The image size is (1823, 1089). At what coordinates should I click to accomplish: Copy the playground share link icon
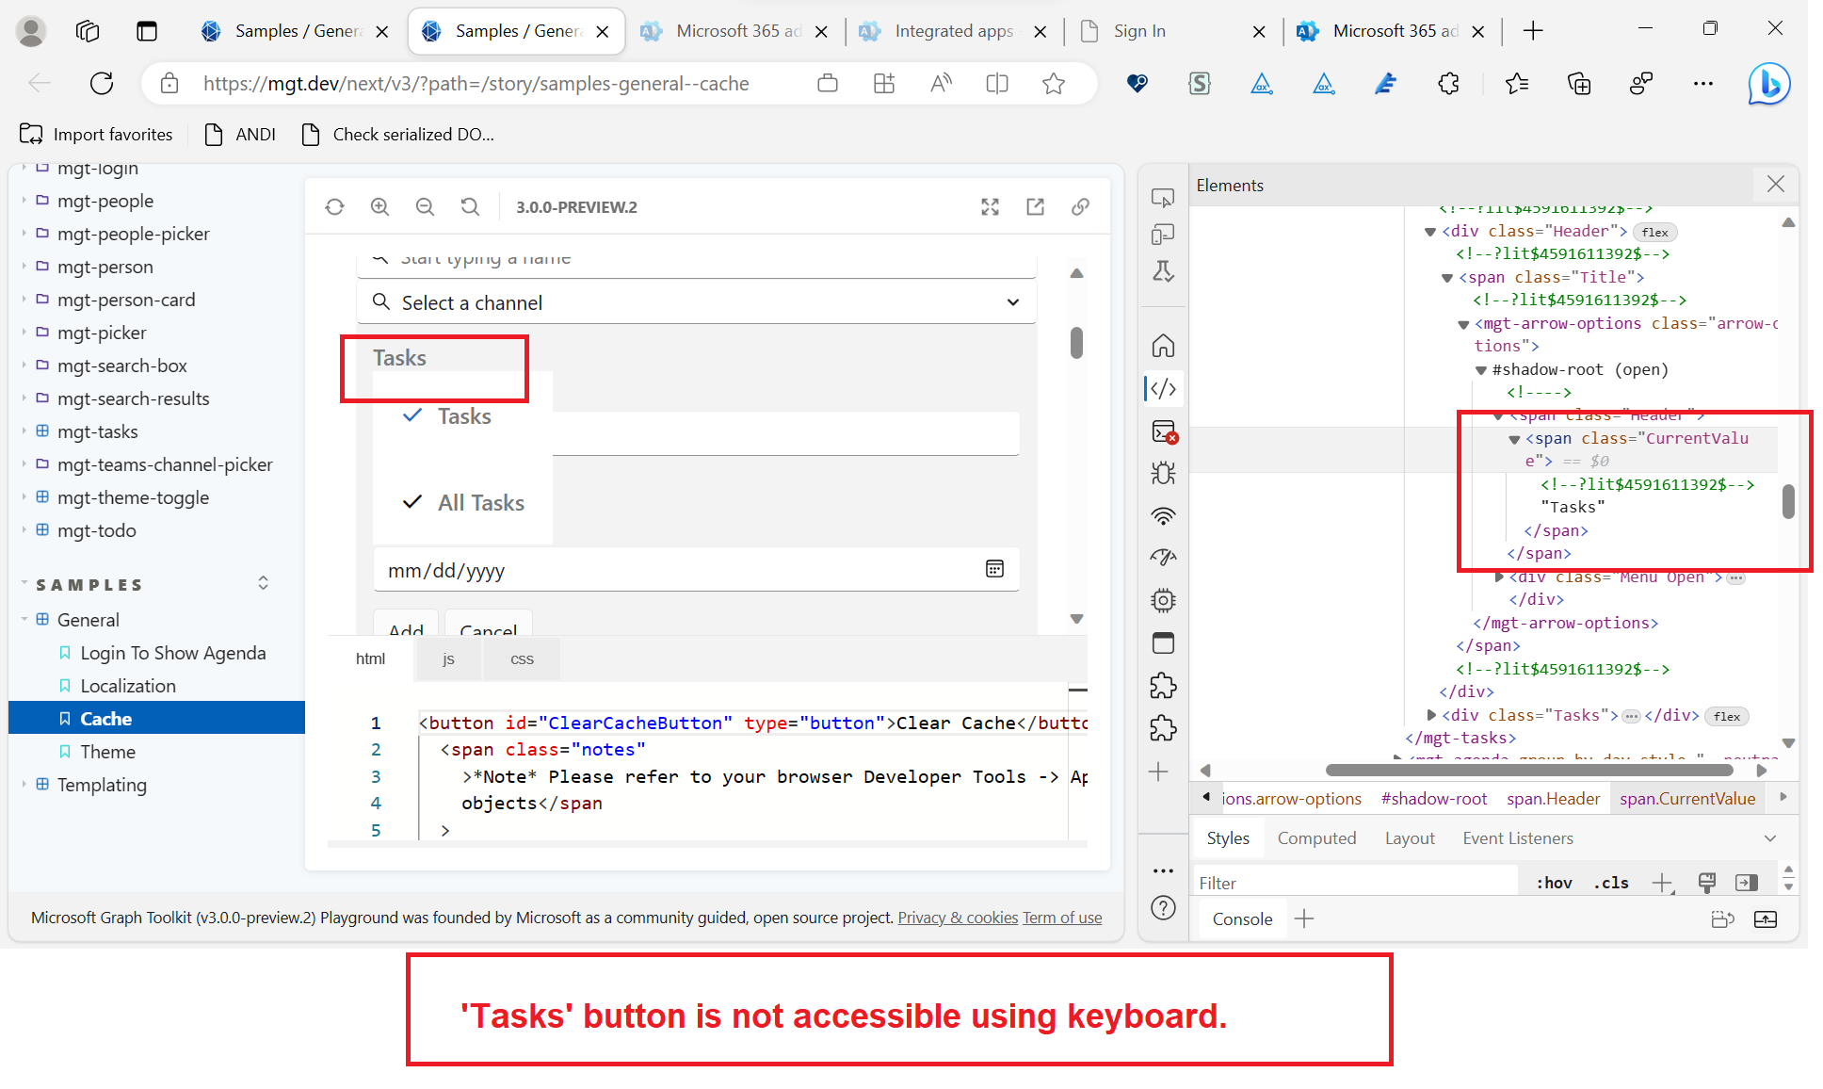click(1080, 206)
